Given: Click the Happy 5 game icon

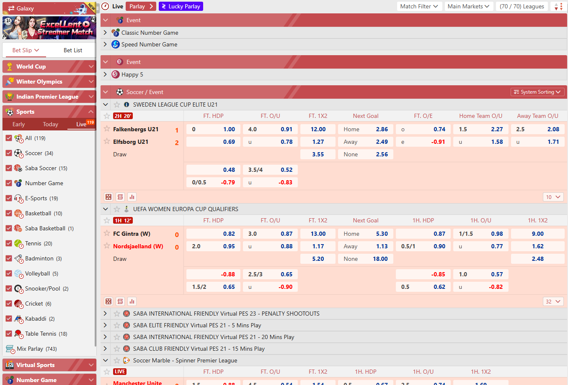Looking at the screenshot, I should click(115, 74).
